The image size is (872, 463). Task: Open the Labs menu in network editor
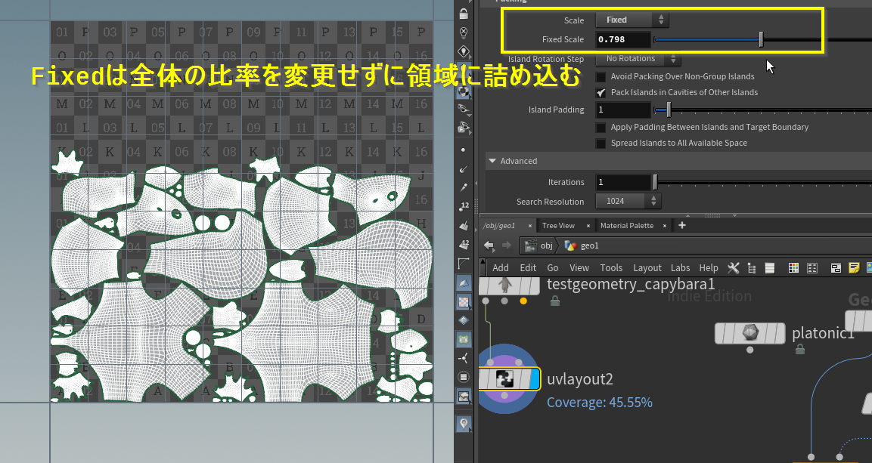[680, 268]
